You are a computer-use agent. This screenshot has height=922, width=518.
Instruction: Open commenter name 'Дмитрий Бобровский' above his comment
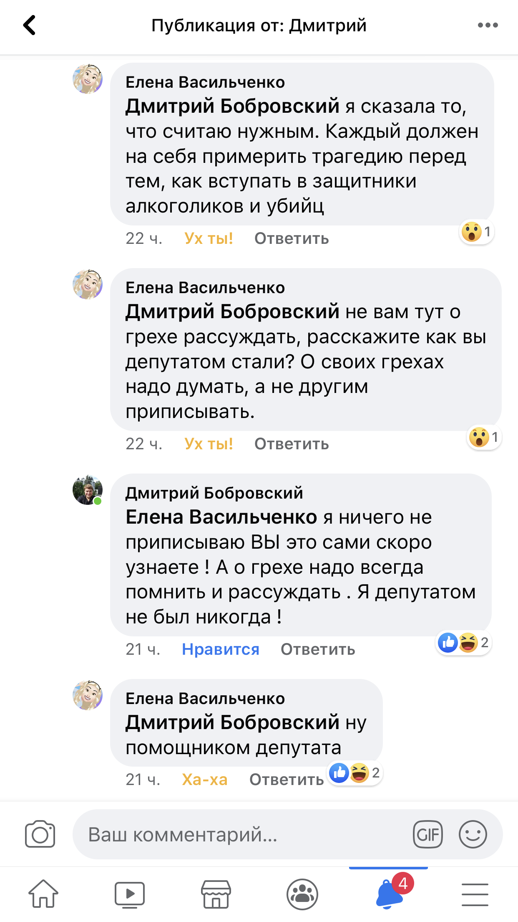[x=214, y=493]
